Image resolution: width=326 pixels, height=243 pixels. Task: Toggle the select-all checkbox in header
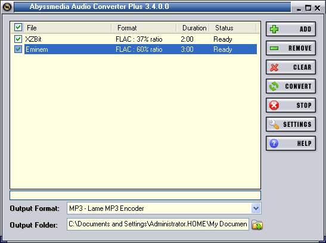pos(18,27)
